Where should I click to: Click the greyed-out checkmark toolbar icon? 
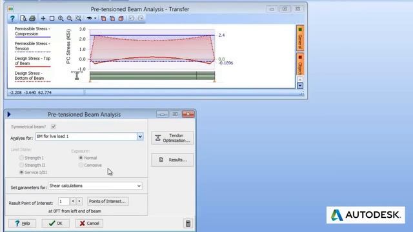coord(132,19)
